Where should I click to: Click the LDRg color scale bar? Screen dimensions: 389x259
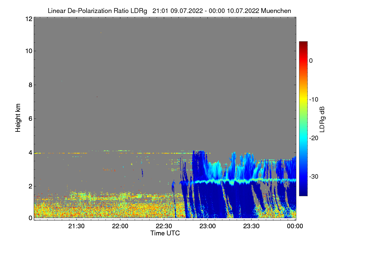point(303,118)
